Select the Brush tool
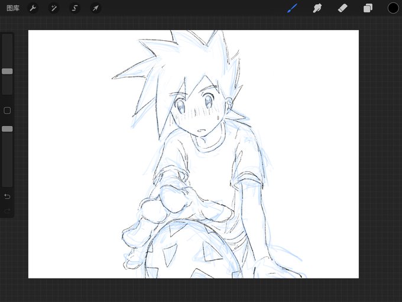The width and height of the screenshot is (402, 302). click(292, 8)
